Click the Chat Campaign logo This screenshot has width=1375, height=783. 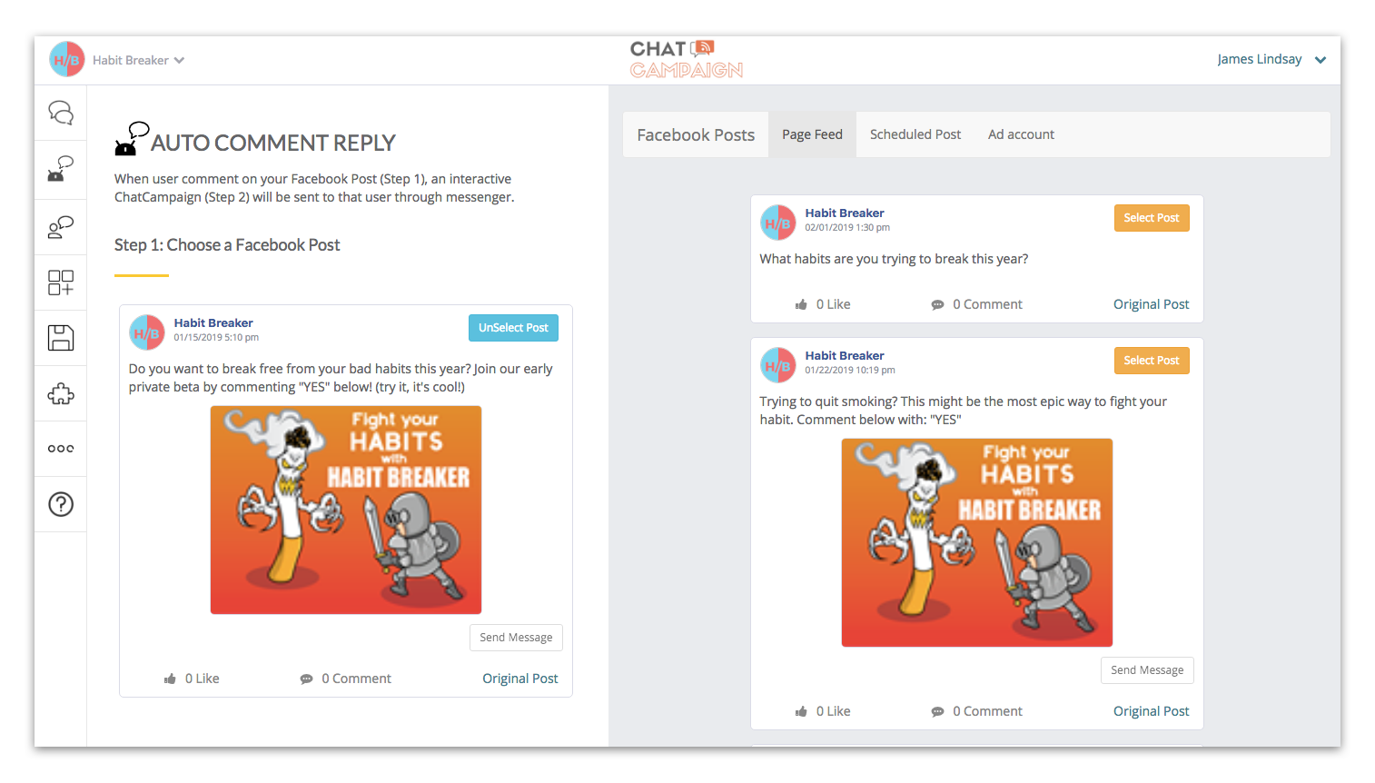pyautogui.click(x=687, y=59)
